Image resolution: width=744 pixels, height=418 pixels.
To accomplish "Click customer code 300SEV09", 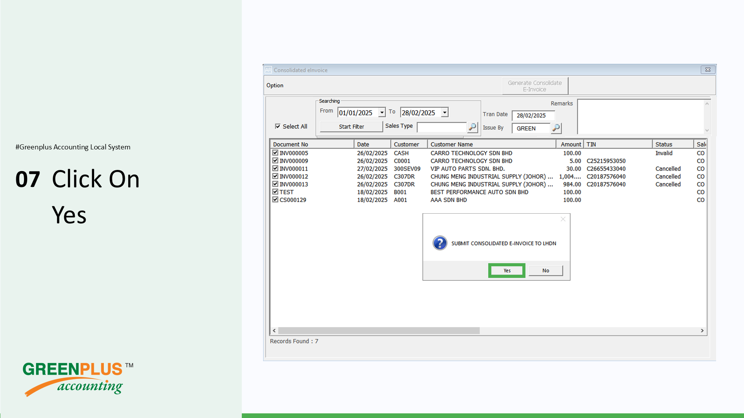I will point(407,169).
